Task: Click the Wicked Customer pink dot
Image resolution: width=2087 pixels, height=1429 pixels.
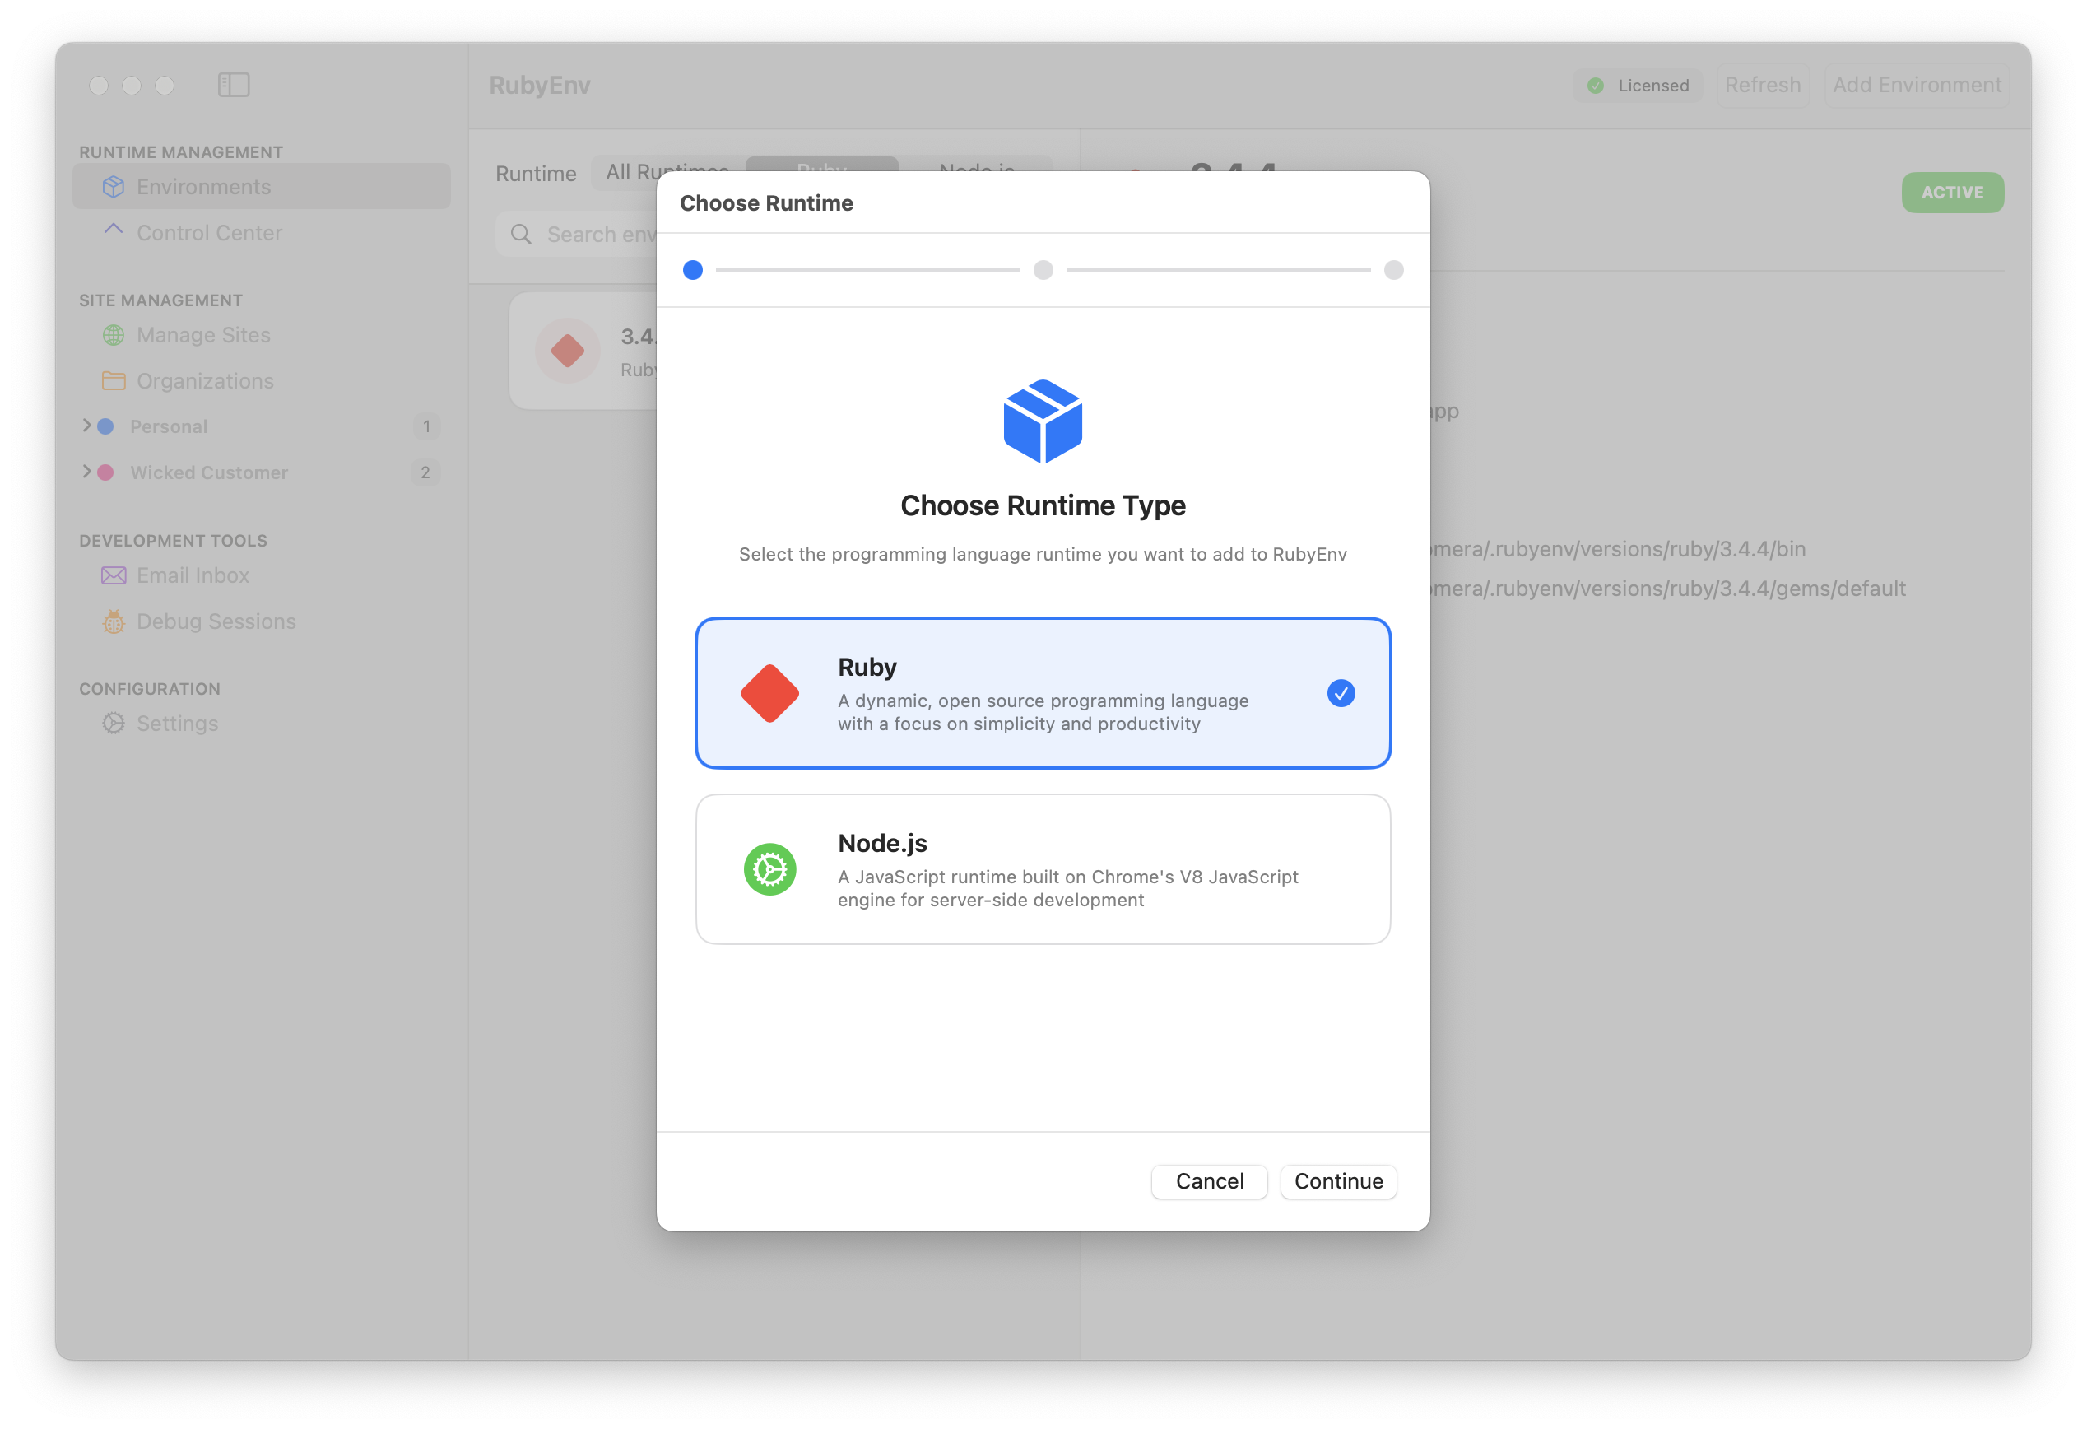Action: pyautogui.click(x=105, y=472)
